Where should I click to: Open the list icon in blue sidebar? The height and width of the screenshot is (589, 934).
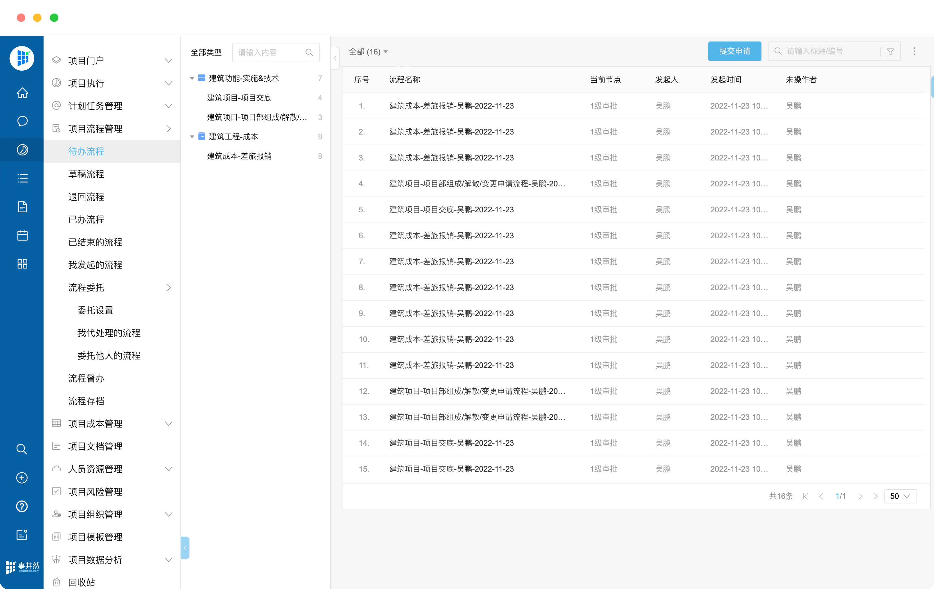tap(22, 178)
